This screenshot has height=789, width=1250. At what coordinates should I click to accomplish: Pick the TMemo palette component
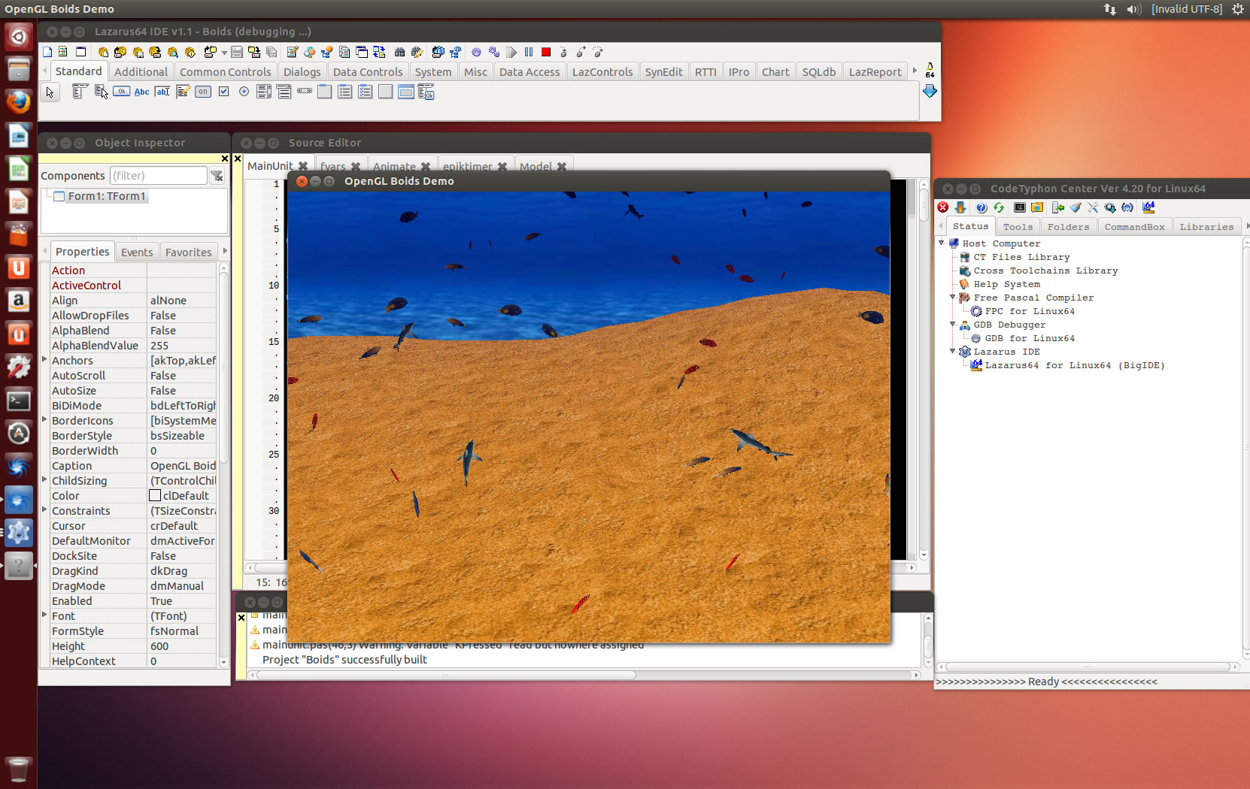[x=183, y=92]
